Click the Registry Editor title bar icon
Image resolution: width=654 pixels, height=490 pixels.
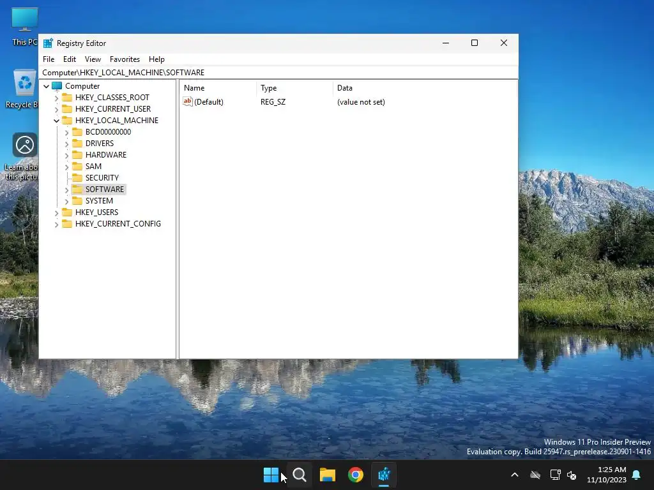48,43
